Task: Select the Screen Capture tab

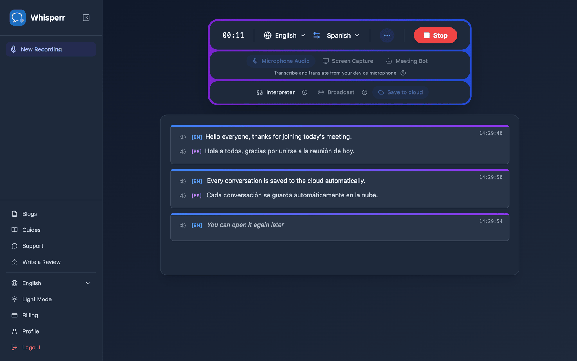Action: coord(348,61)
